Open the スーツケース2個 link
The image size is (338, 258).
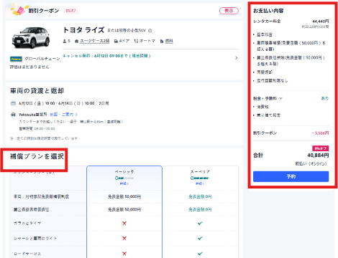tap(94, 41)
